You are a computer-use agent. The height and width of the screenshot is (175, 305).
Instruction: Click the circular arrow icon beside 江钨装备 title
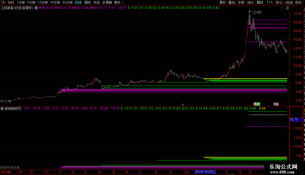[36, 8]
